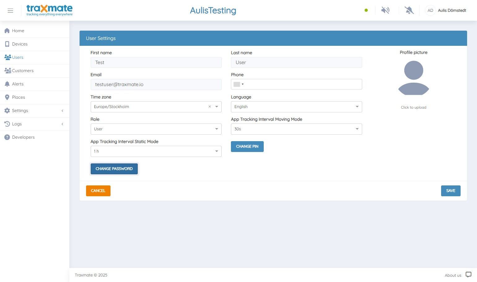Toggle the muted notifications bell icon

coord(409,10)
